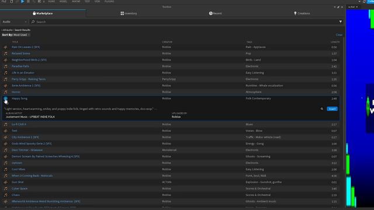Play the Chaos music note icon
Screen dimensions: 374x210
[5, 195]
